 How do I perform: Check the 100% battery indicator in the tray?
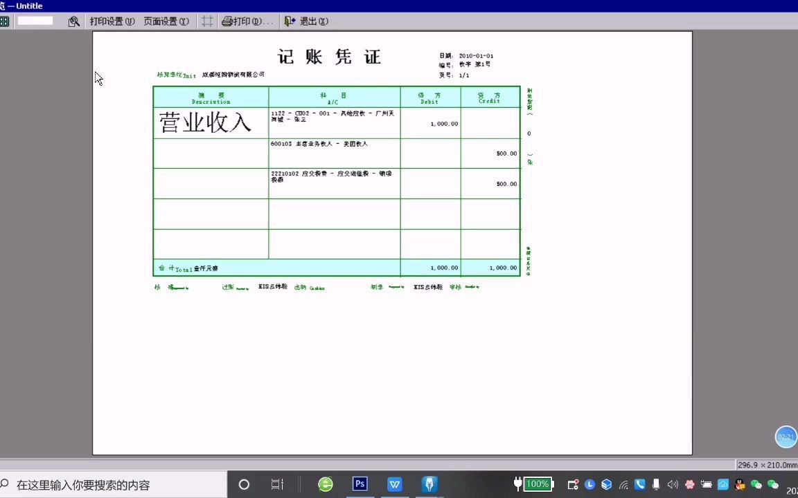[x=538, y=484]
